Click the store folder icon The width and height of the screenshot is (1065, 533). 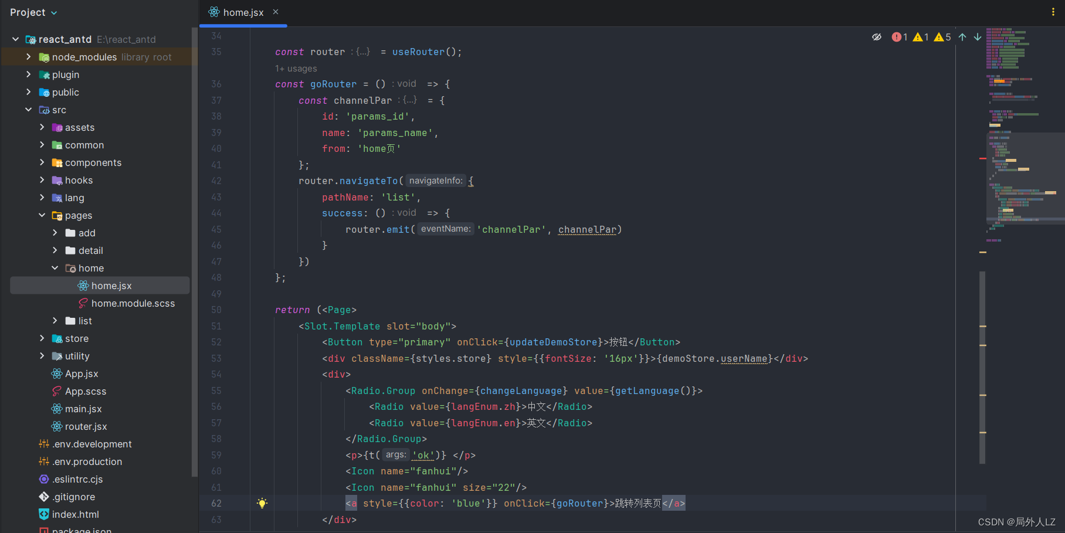[x=57, y=338]
